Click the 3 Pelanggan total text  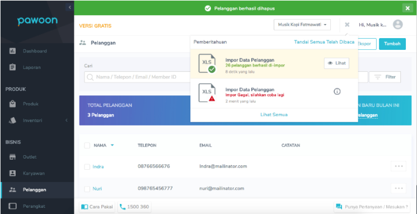(101, 115)
